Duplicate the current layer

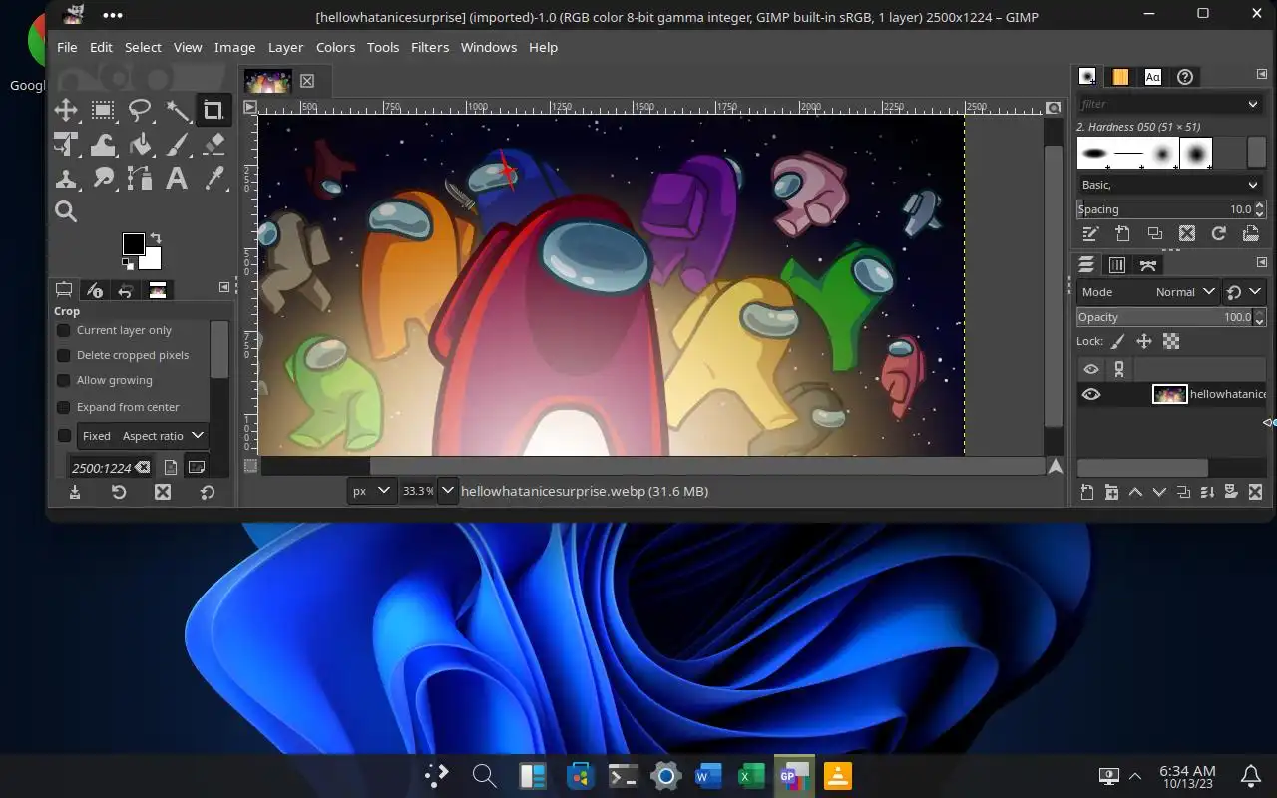(x=1183, y=492)
